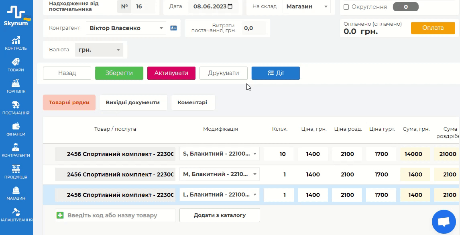
Task: Open the Фінанси sidebar section
Action: [x=16, y=129]
